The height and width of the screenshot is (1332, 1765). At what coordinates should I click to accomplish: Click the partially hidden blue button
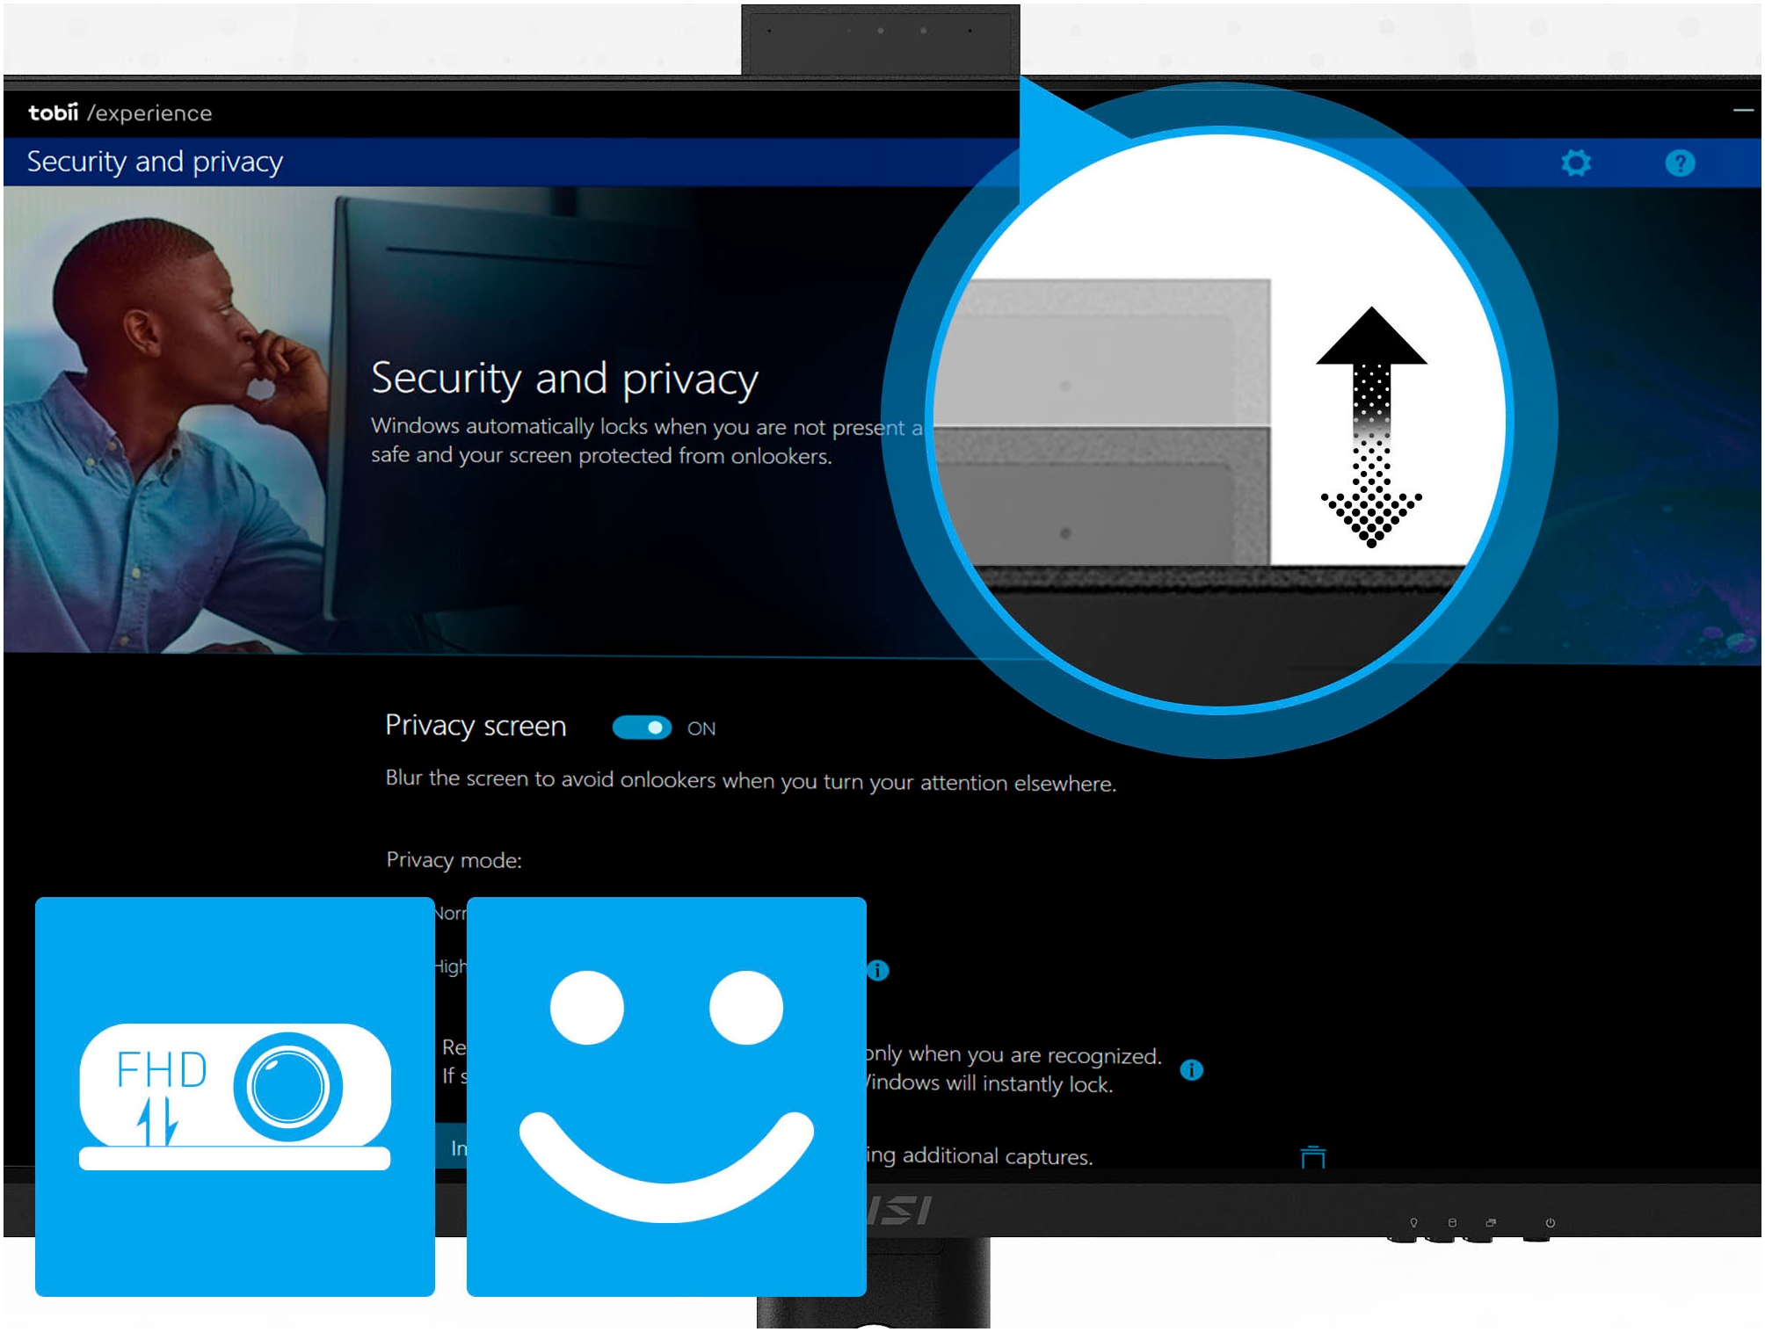451,1147
